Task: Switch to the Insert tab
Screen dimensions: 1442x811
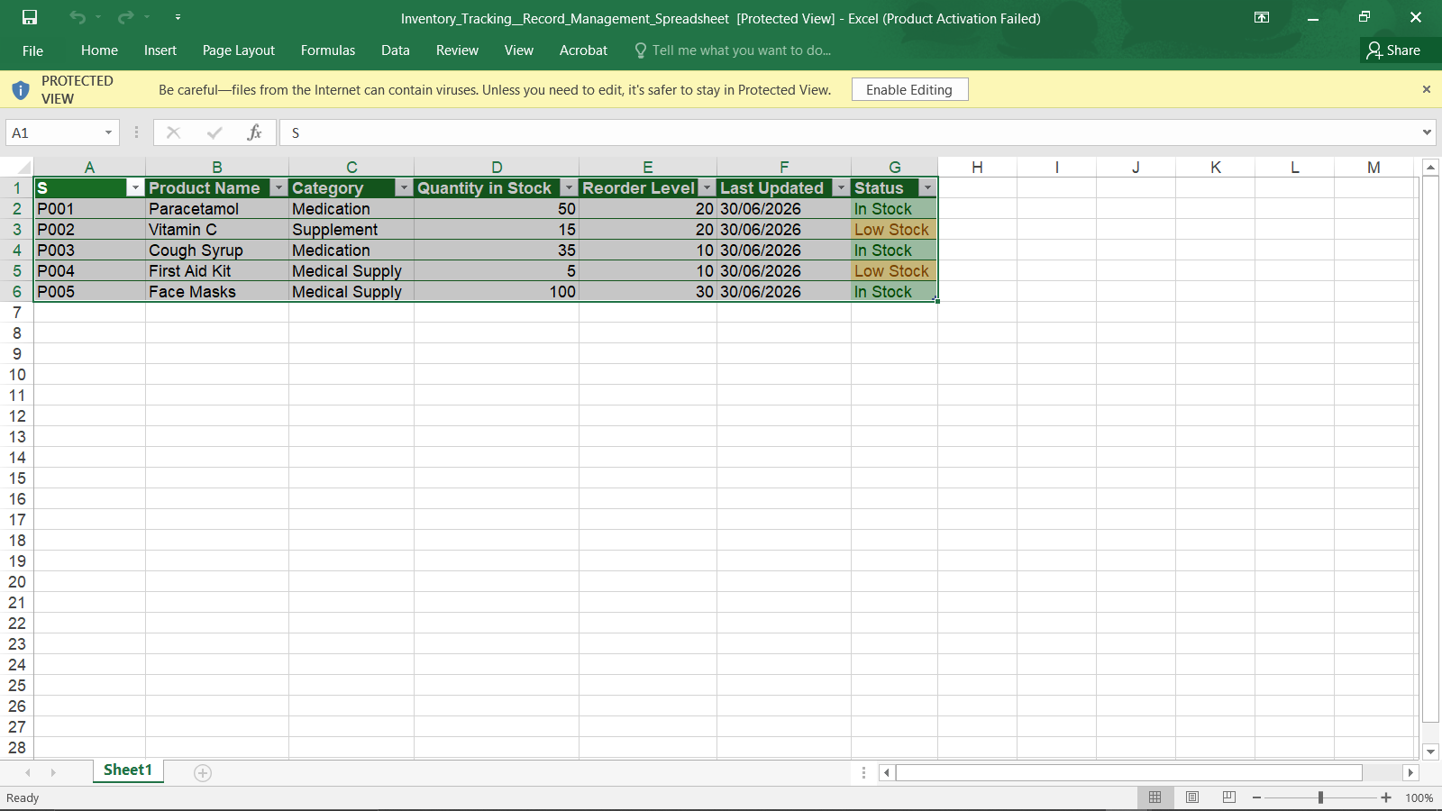Action: 160,50
